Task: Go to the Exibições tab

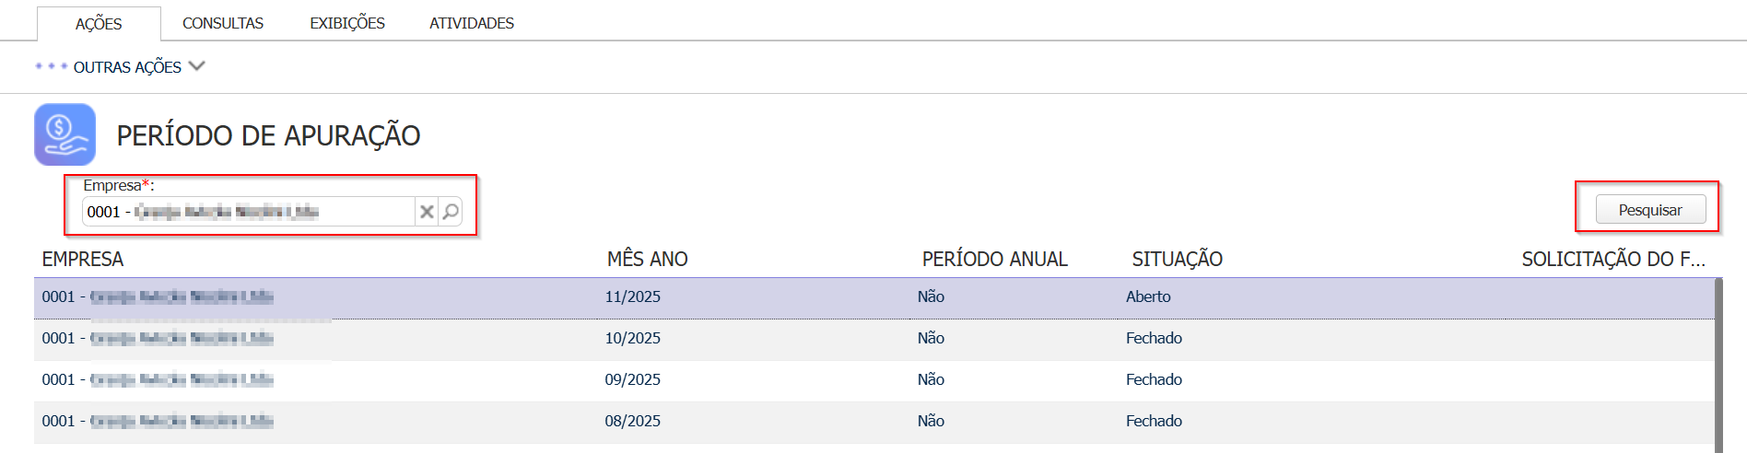Action: point(347,23)
